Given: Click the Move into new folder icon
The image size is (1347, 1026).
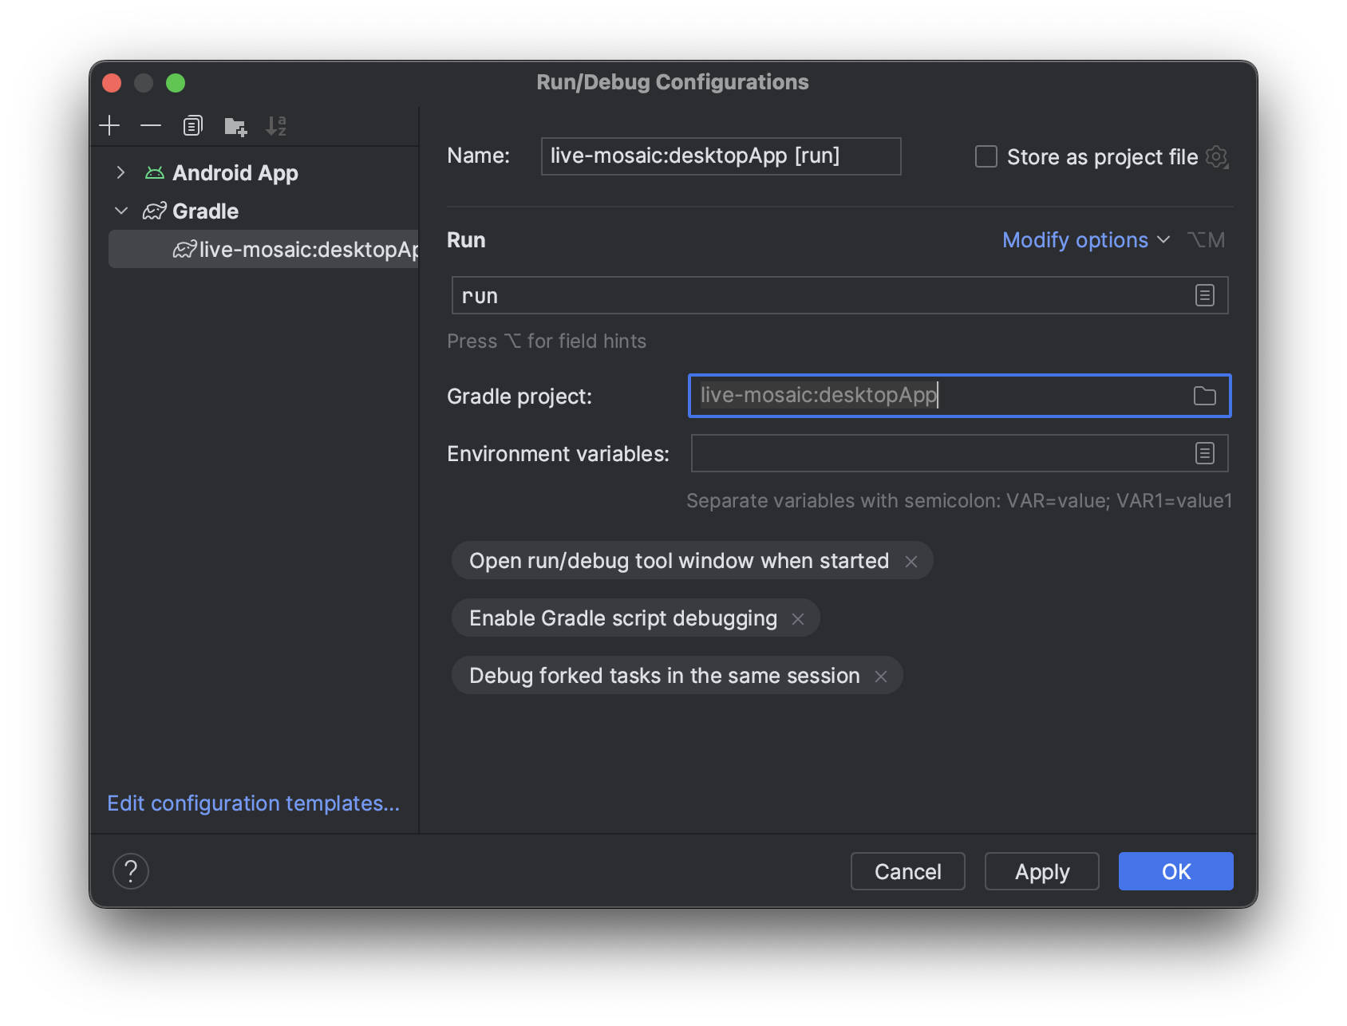Looking at the screenshot, I should click(x=235, y=126).
